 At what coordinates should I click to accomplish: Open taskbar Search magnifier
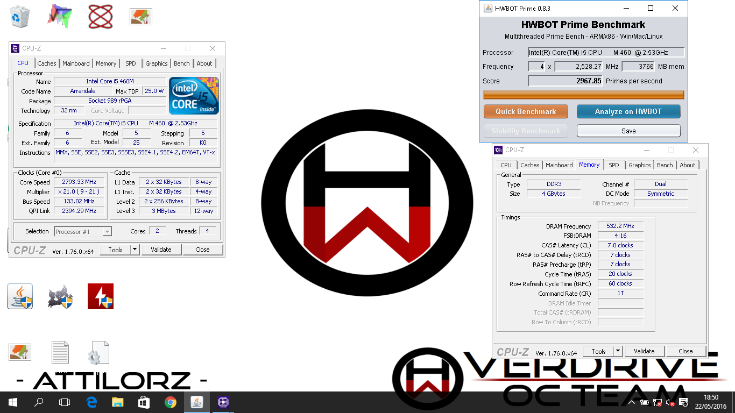coord(39,402)
